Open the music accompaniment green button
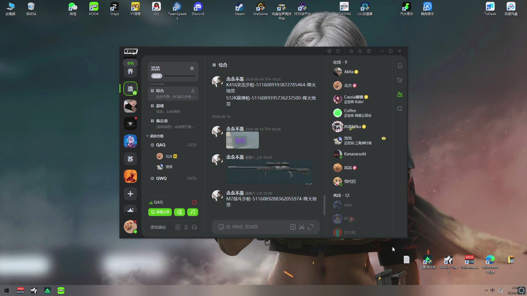The height and width of the screenshot is (296, 527). [x=193, y=212]
